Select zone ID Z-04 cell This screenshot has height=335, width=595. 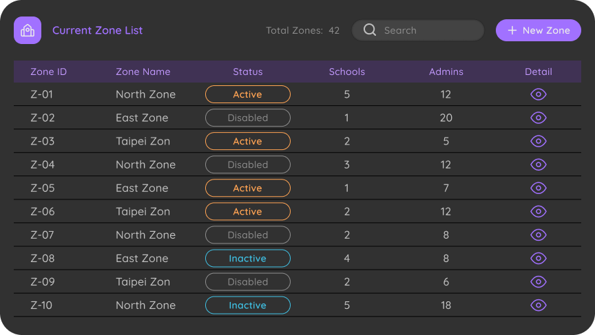[43, 164]
